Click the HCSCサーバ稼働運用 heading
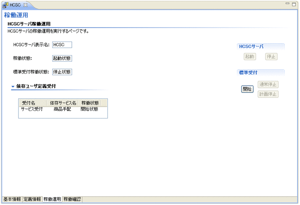 point(29,24)
